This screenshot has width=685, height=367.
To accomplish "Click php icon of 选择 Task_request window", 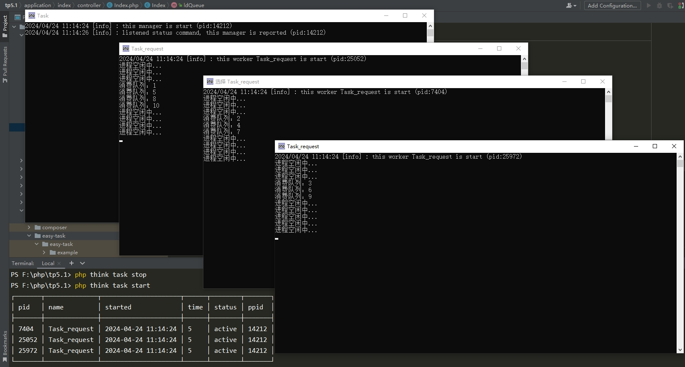I will 210,81.
